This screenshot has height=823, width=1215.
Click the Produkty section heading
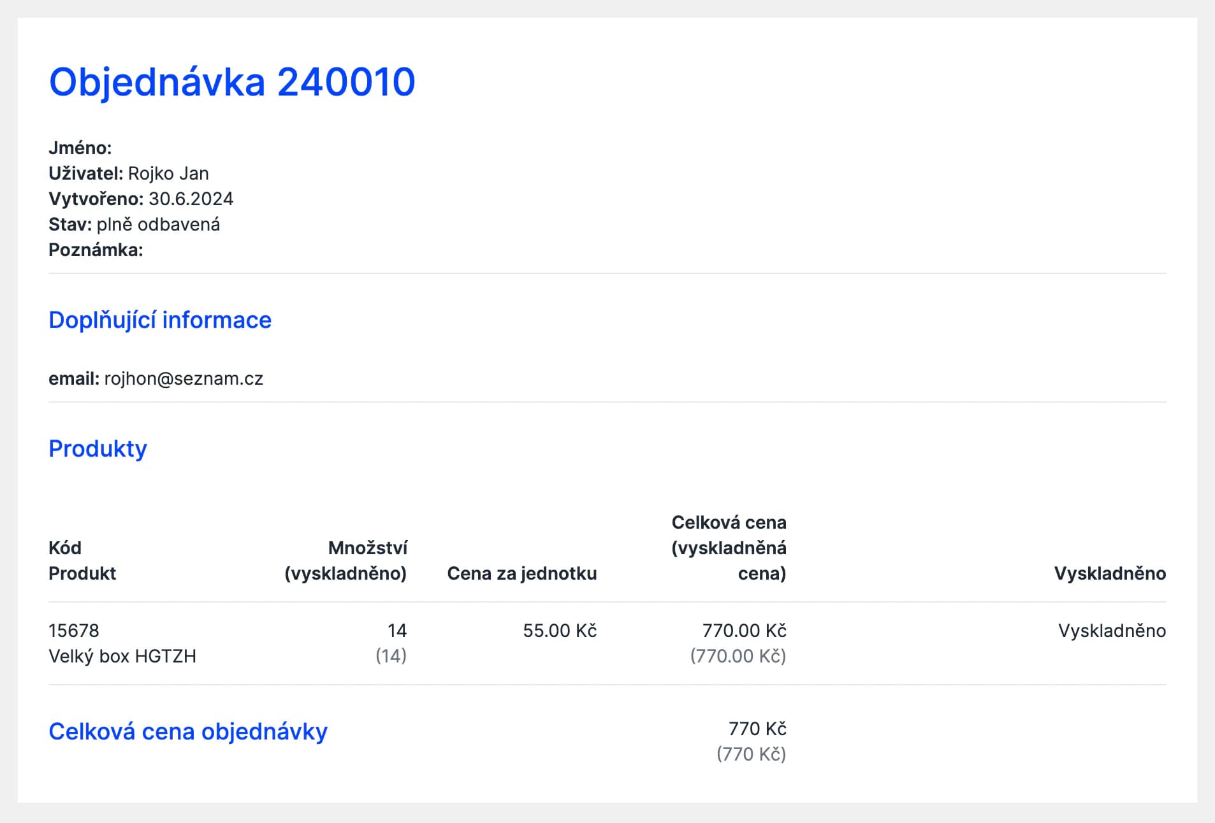98,448
